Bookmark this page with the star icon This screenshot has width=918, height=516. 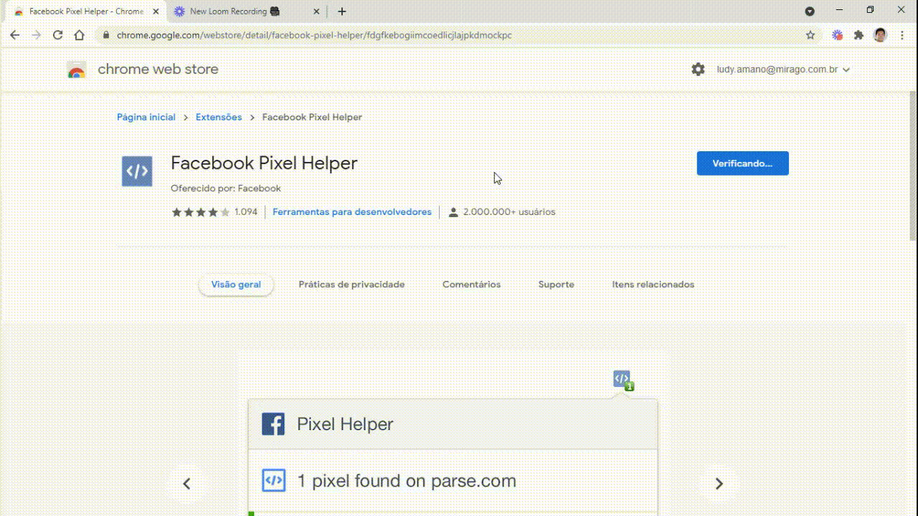coord(810,35)
